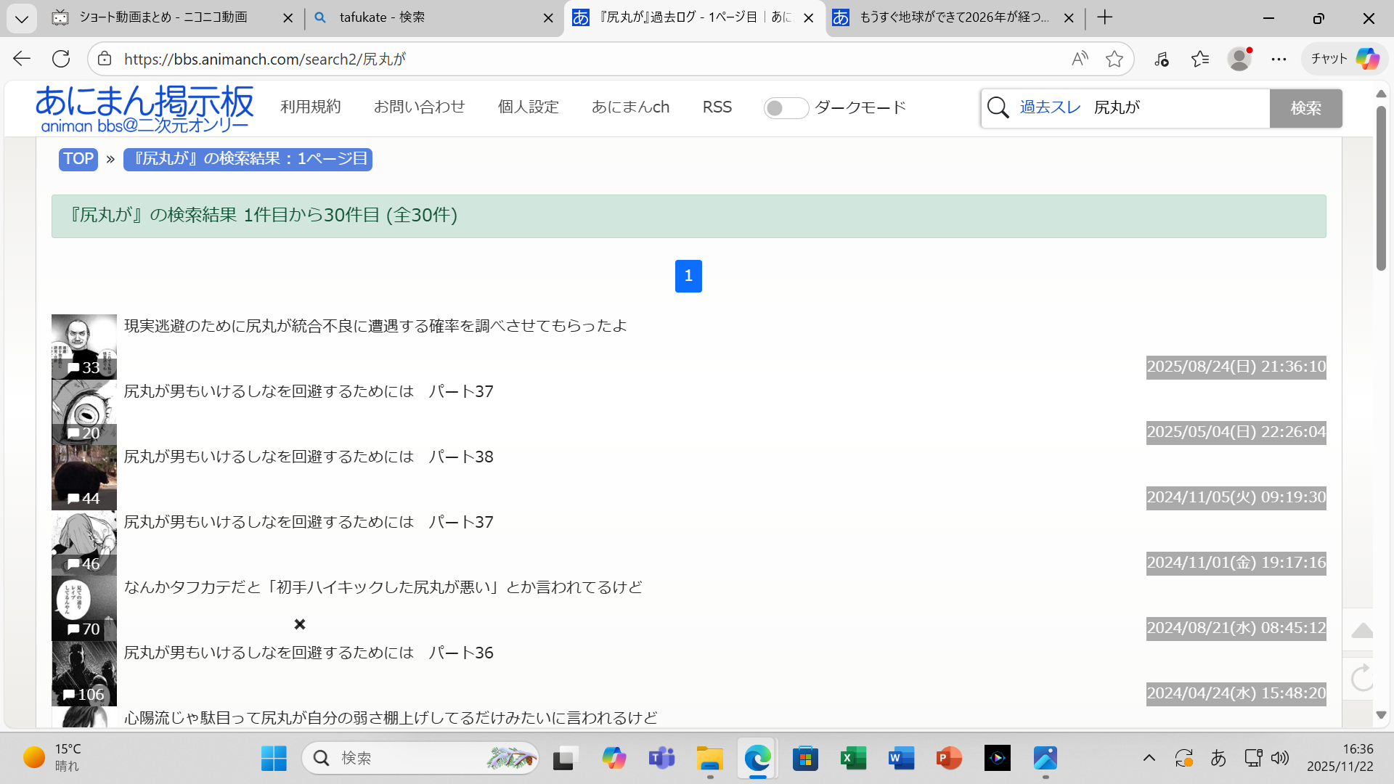1394x784 pixels.
Task: Toggle the ダークモード switch
Action: 786,108
